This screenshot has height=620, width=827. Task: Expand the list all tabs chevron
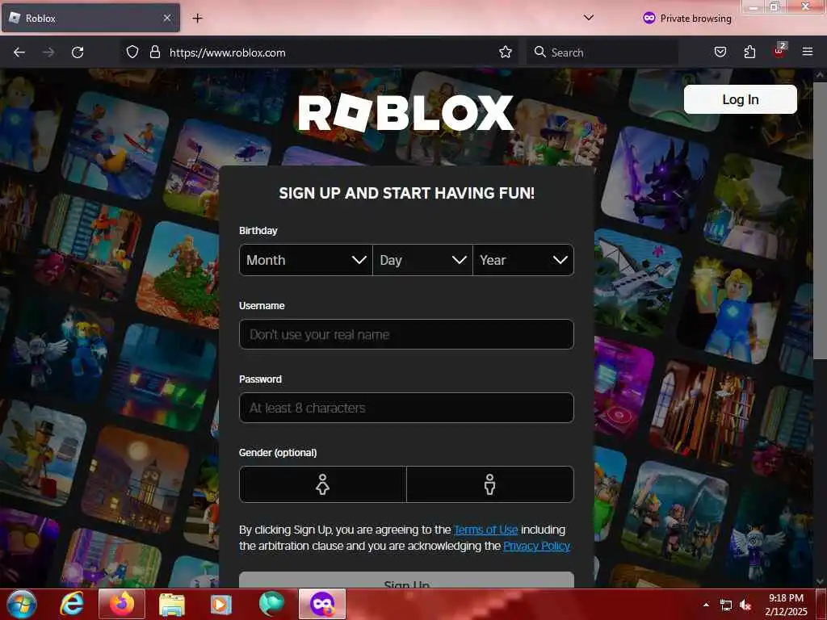tap(589, 18)
